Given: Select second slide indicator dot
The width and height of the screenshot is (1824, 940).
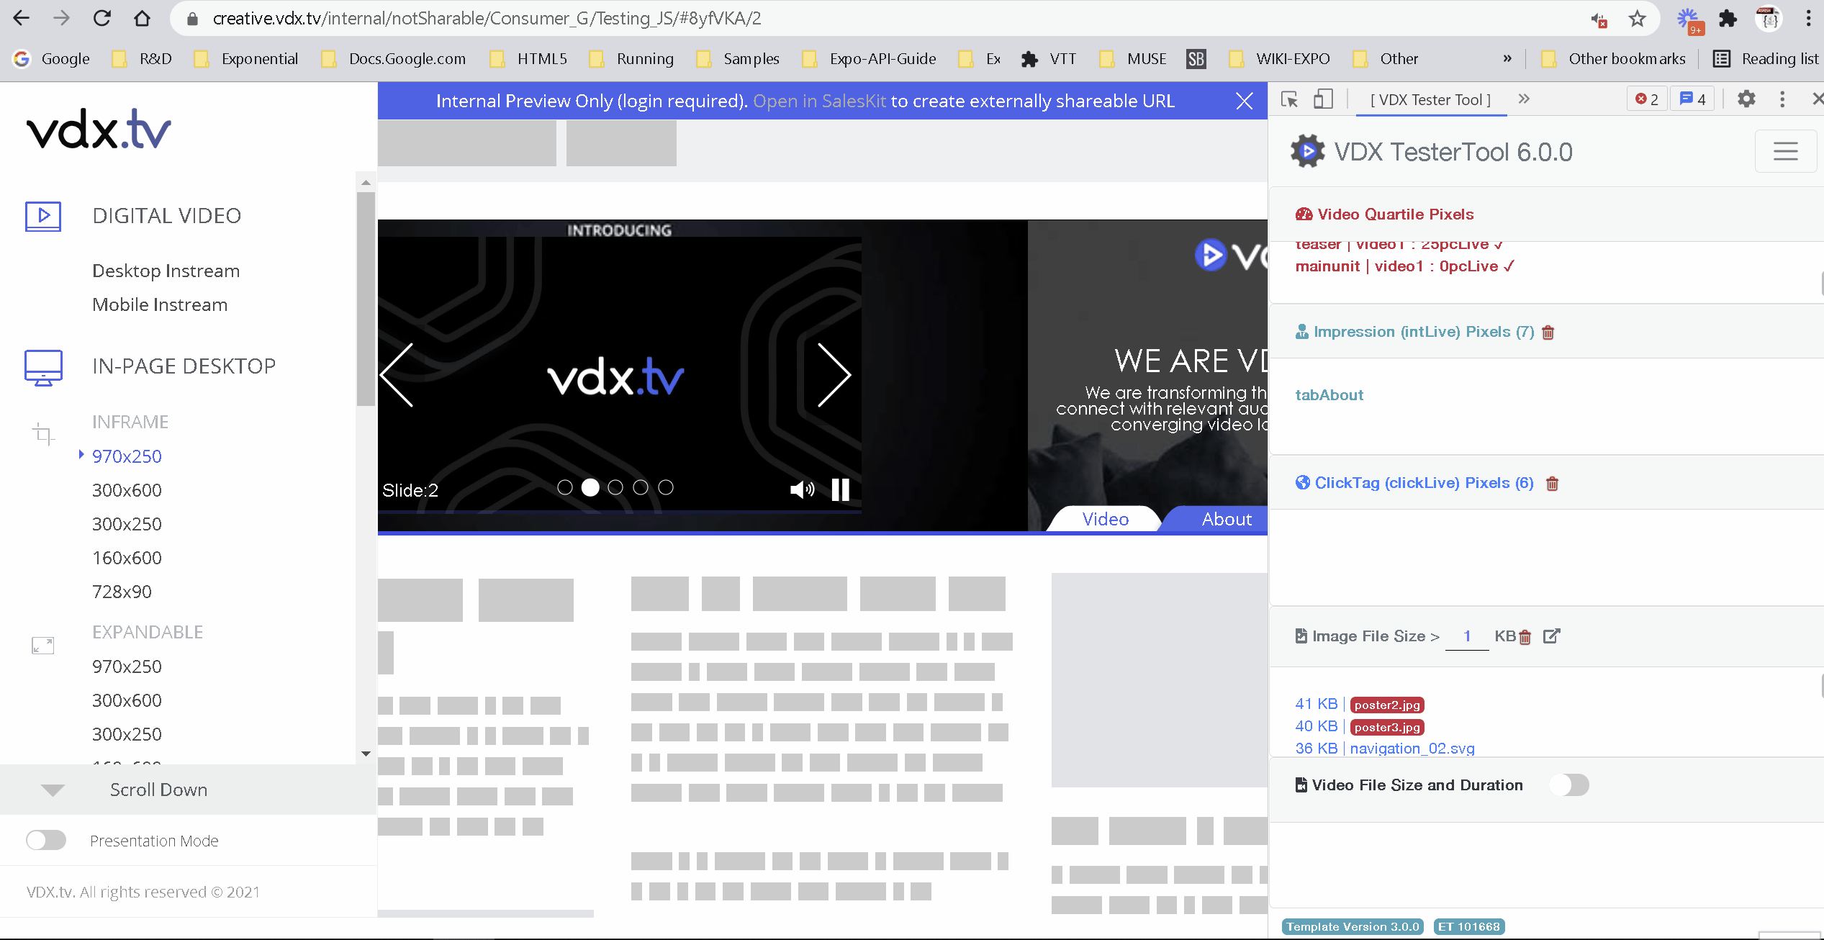Looking at the screenshot, I should [590, 488].
